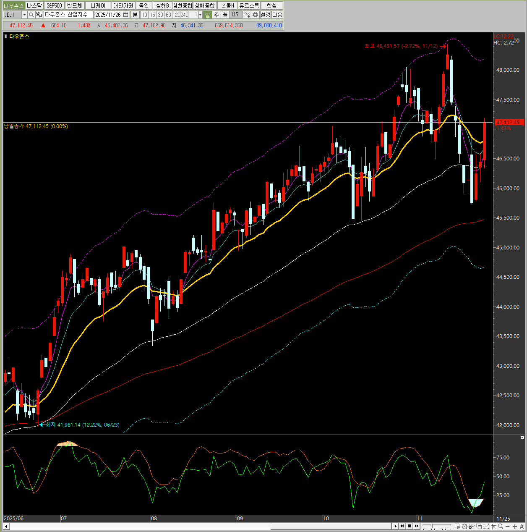Expand the .DJI symbol dropdown arrow
This screenshot has height=532, width=527.
tap(24, 15)
